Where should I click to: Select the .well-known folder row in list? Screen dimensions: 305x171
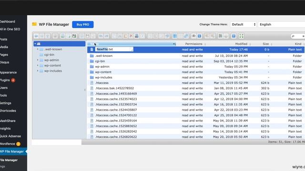click(196, 56)
